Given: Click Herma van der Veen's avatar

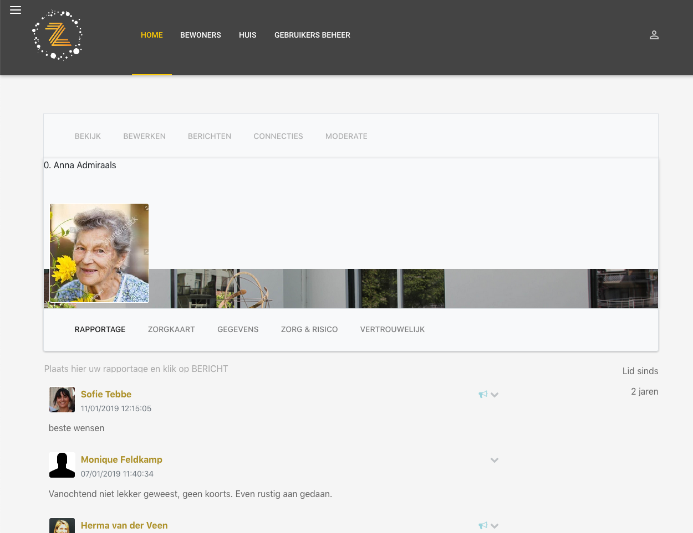Looking at the screenshot, I should [62, 525].
